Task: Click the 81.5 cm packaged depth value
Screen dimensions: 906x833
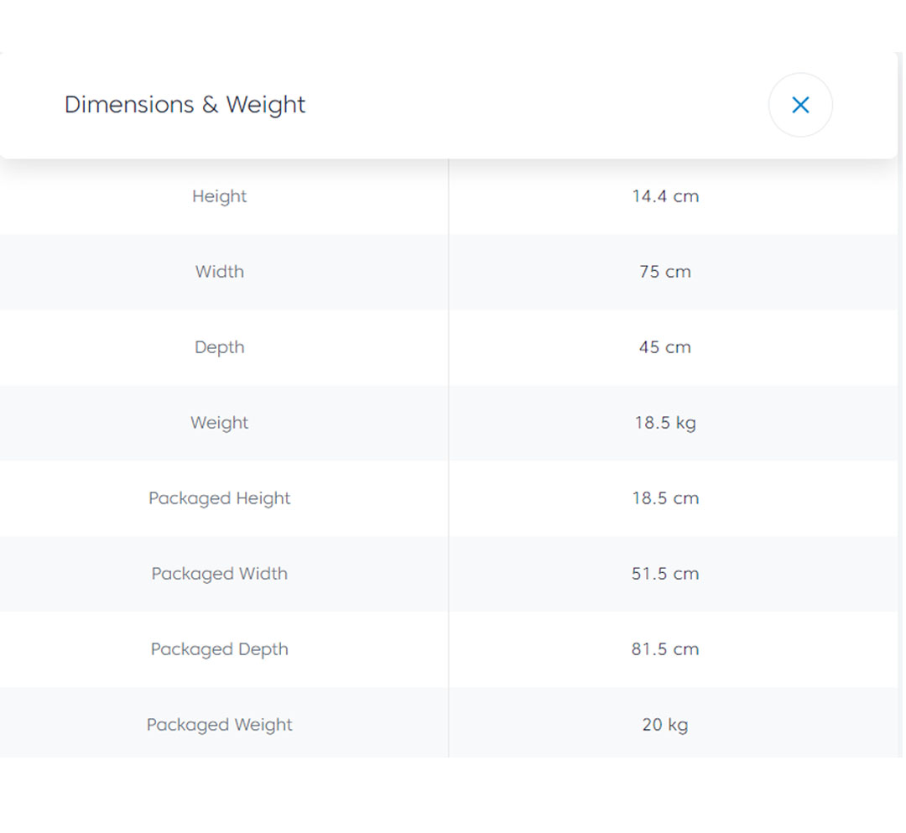Action: (665, 649)
